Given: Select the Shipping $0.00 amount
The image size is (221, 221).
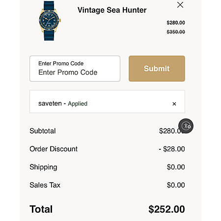Looking at the screenshot, I should [x=176, y=167].
